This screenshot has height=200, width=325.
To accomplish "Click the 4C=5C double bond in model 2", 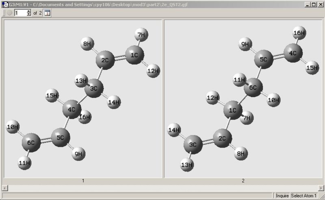I will tap(278, 56).
